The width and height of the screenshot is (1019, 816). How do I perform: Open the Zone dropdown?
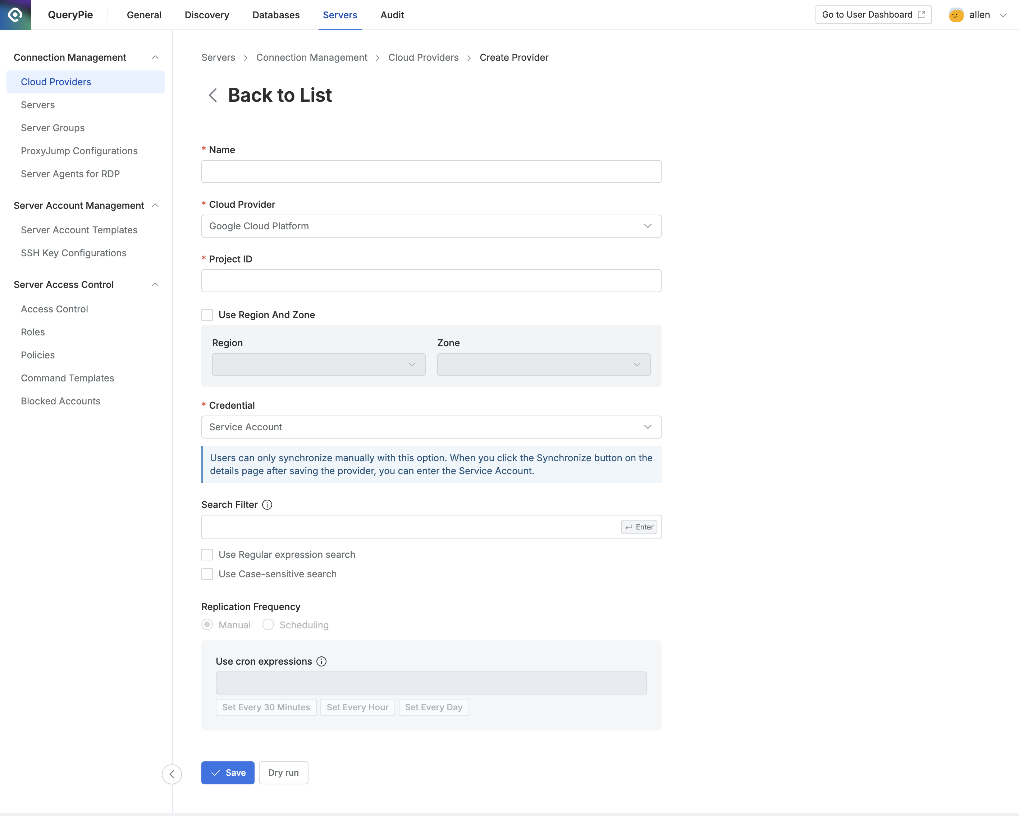coord(544,364)
